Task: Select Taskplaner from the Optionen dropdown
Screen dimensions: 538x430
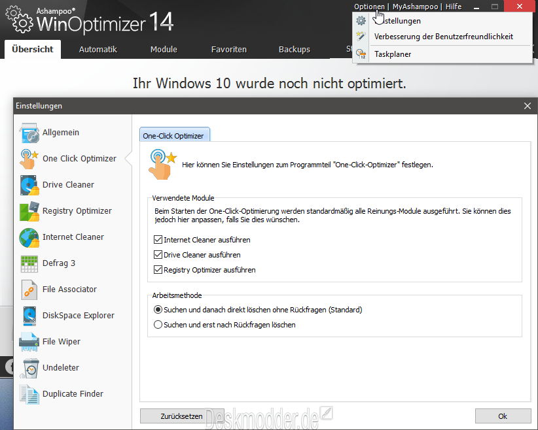Action: (x=393, y=54)
